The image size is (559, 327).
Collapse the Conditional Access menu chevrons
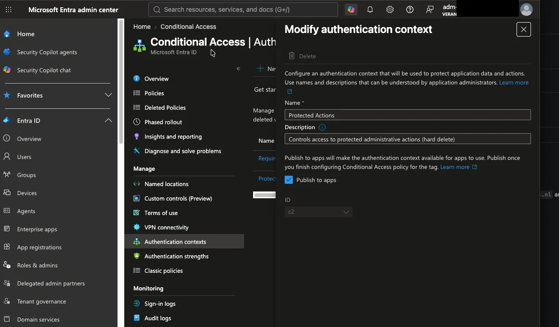239,69
